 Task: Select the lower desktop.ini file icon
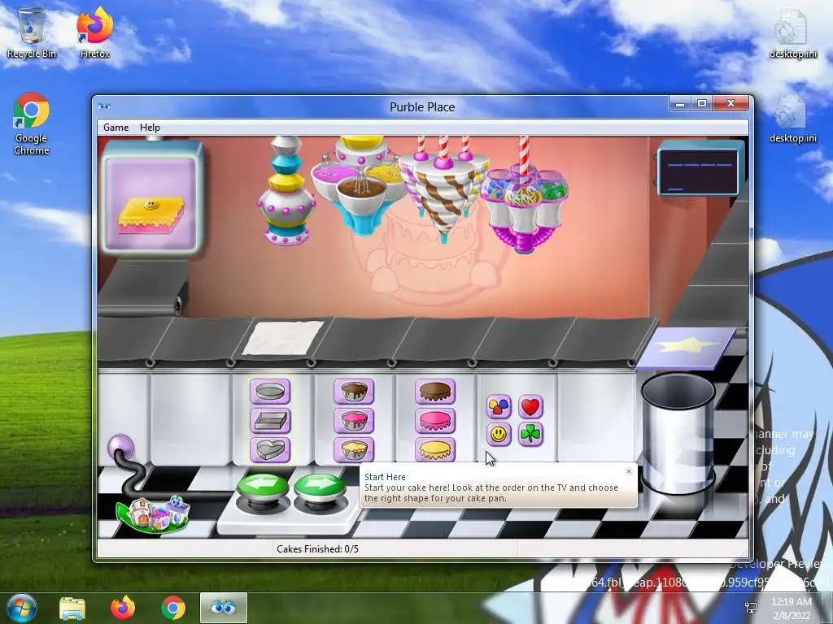(793, 119)
